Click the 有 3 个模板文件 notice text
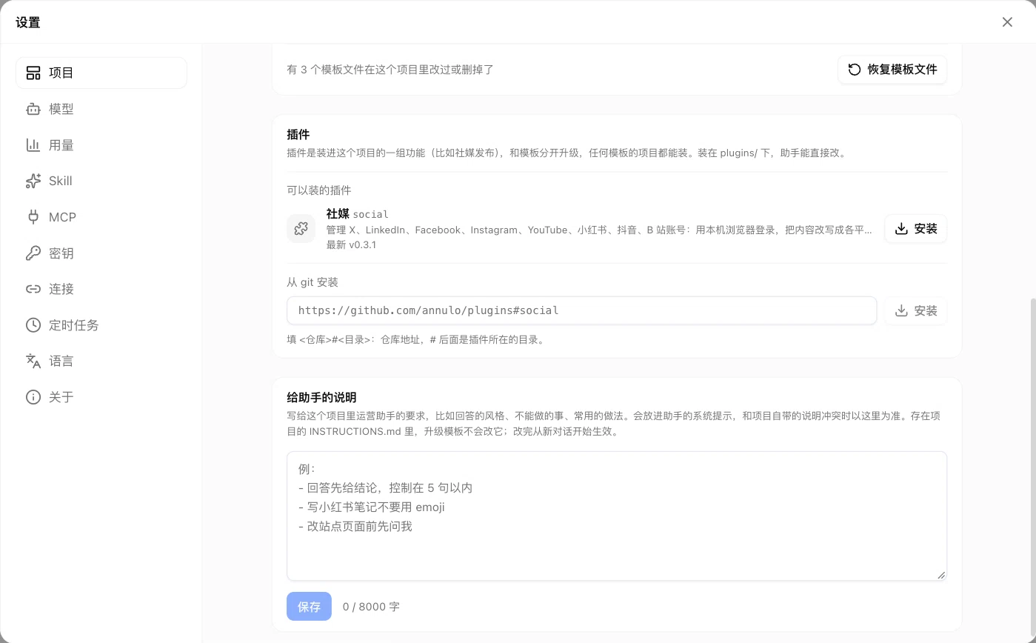Image resolution: width=1036 pixels, height=643 pixels. point(390,70)
